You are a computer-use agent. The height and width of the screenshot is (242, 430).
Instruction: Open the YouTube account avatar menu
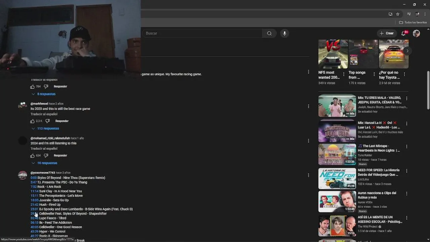(416, 33)
